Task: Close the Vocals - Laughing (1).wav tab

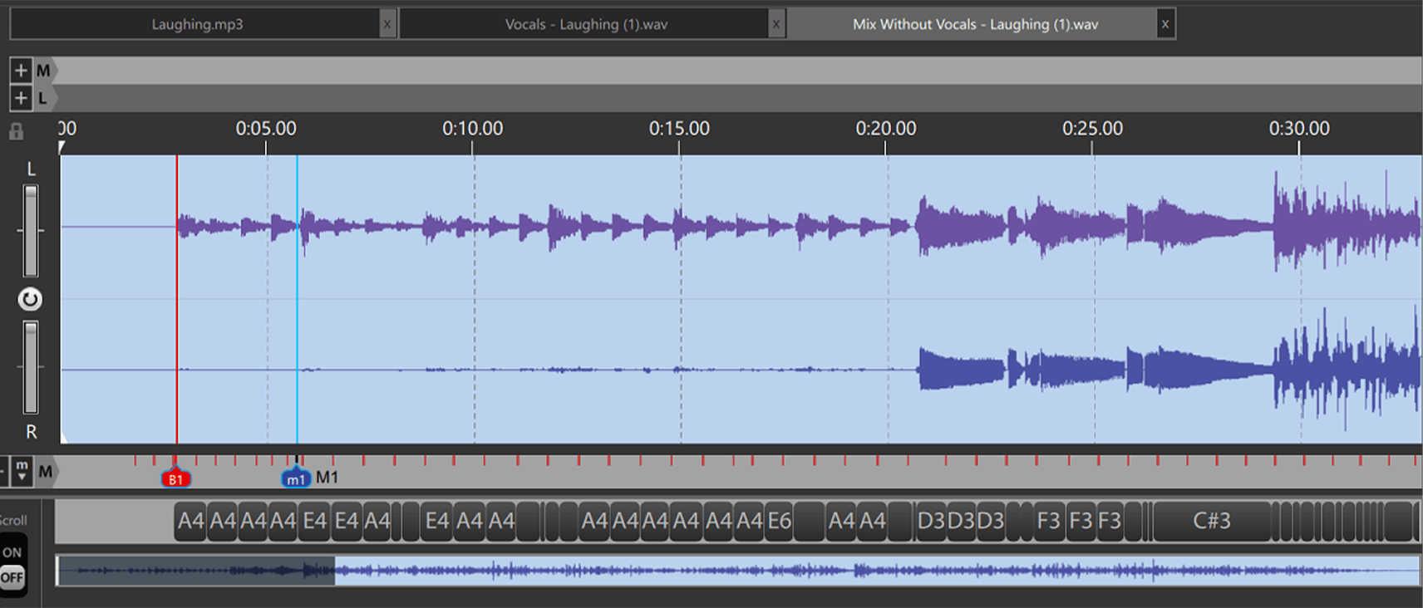Action: pos(776,24)
